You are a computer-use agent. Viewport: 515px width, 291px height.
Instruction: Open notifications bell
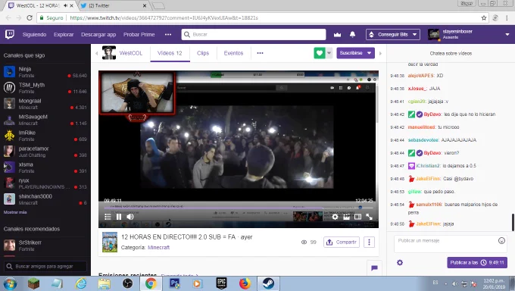coord(352,35)
